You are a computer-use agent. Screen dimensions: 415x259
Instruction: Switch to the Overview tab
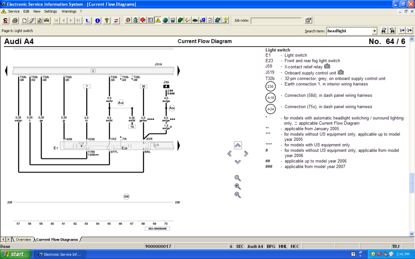click(x=23, y=240)
